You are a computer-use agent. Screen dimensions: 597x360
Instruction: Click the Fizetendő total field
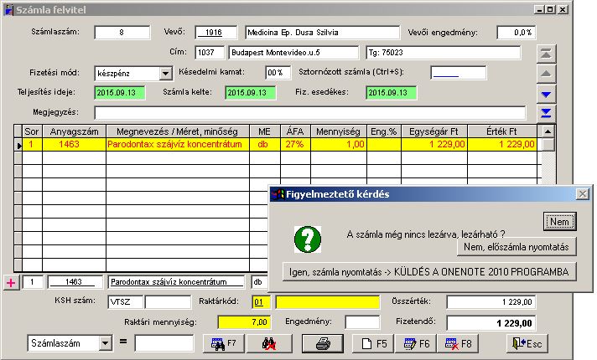(x=491, y=323)
